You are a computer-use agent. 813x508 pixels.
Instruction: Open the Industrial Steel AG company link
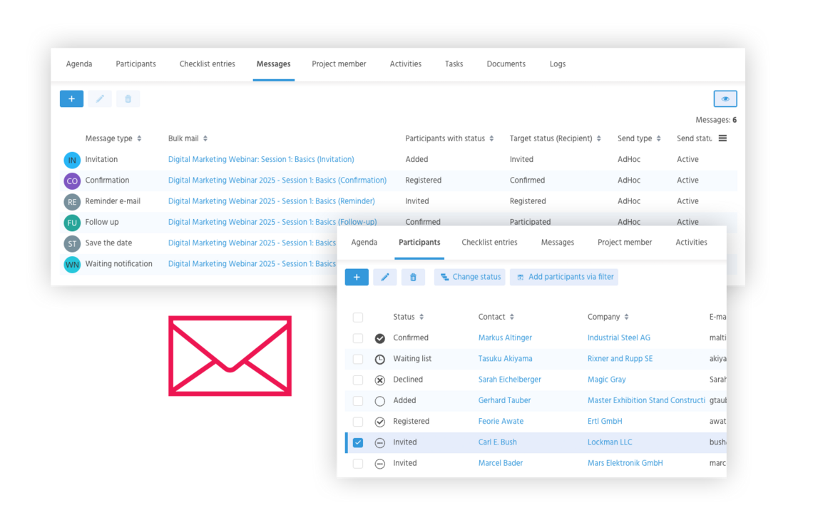coord(618,338)
